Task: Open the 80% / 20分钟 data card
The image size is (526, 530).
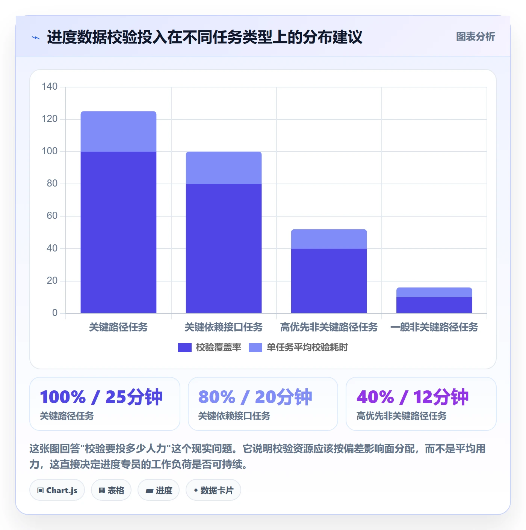Action: tap(263, 404)
